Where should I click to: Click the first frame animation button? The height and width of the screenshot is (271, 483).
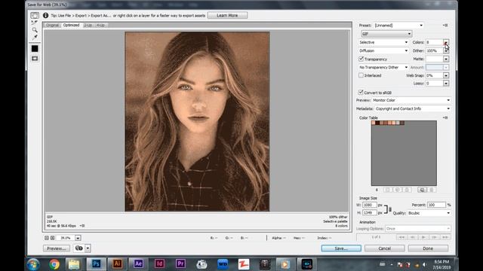click(401, 237)
